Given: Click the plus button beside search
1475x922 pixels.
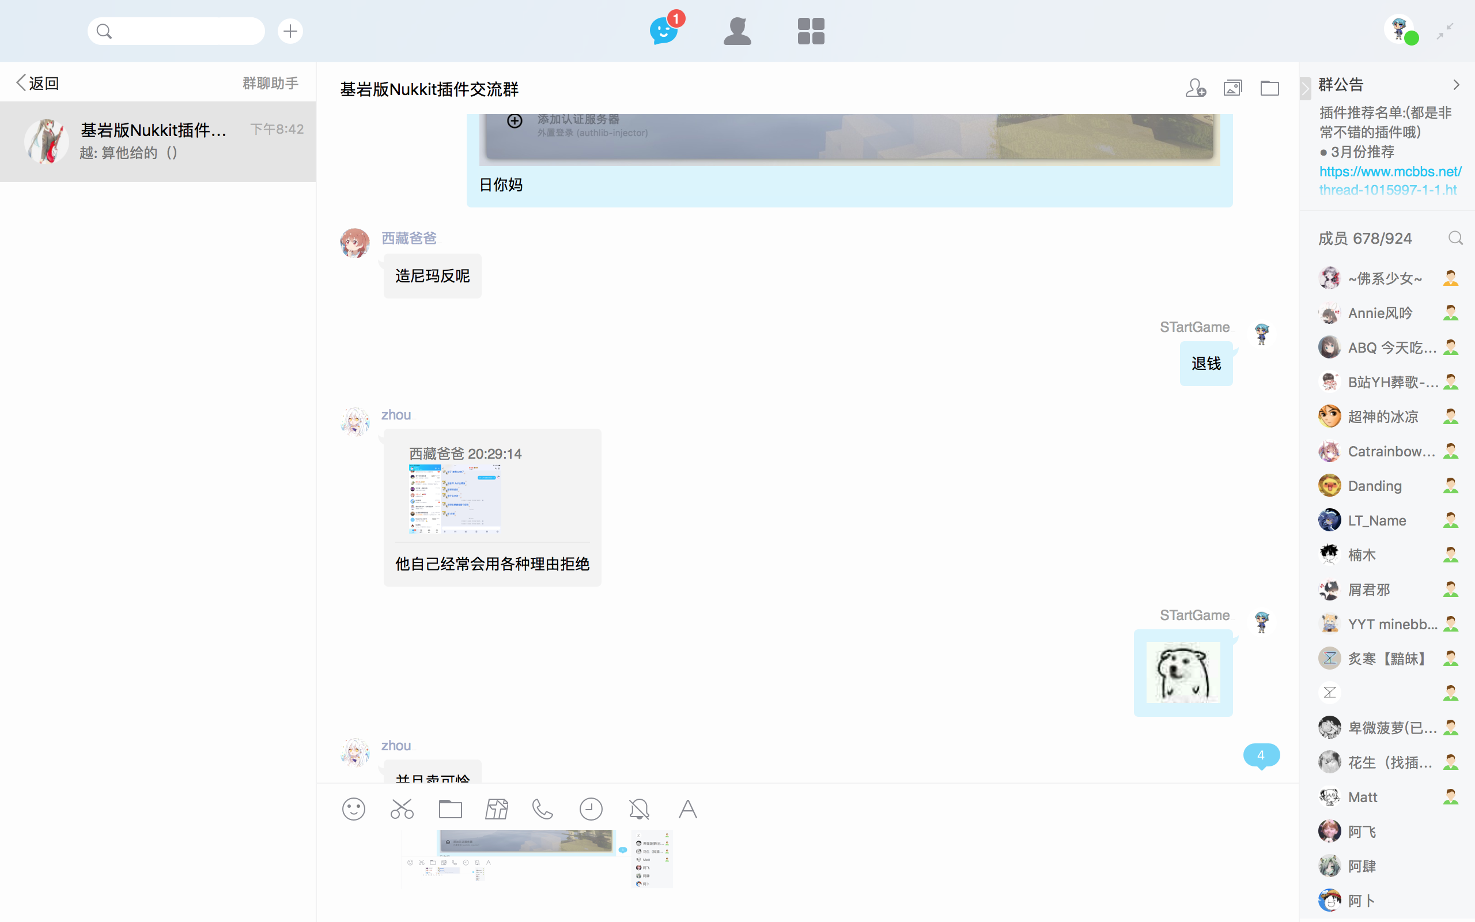Looking at the screenshot, I should [x=290, y=31].
